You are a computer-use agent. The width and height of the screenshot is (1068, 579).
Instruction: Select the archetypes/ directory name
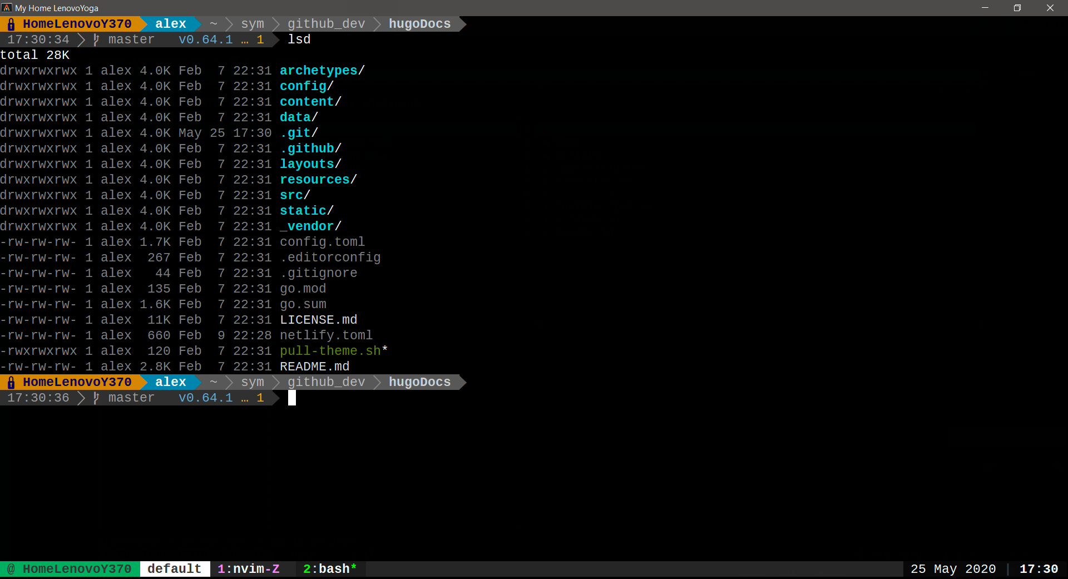click(x=322, y=71)
